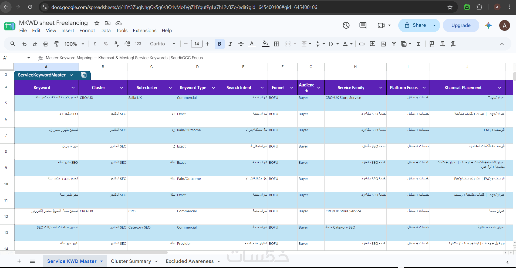This screenshot has height=268, width=516.
Task: Open the functions (sigma) menu
Action: pyautogui.click(x=418, y=44)
